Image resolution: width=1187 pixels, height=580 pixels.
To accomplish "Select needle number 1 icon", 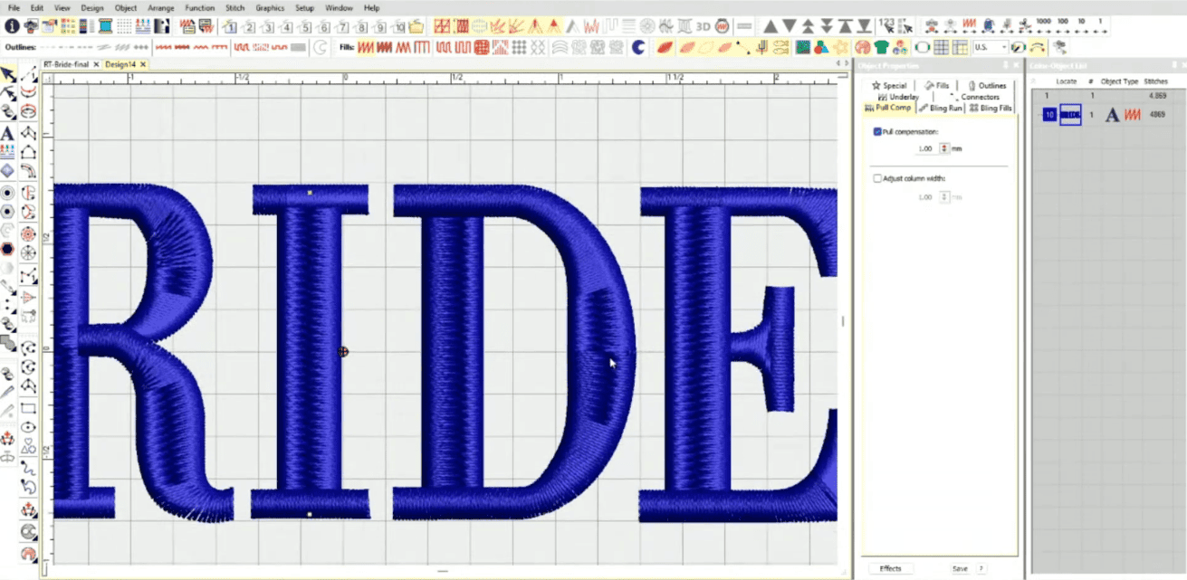I will 230,27.
